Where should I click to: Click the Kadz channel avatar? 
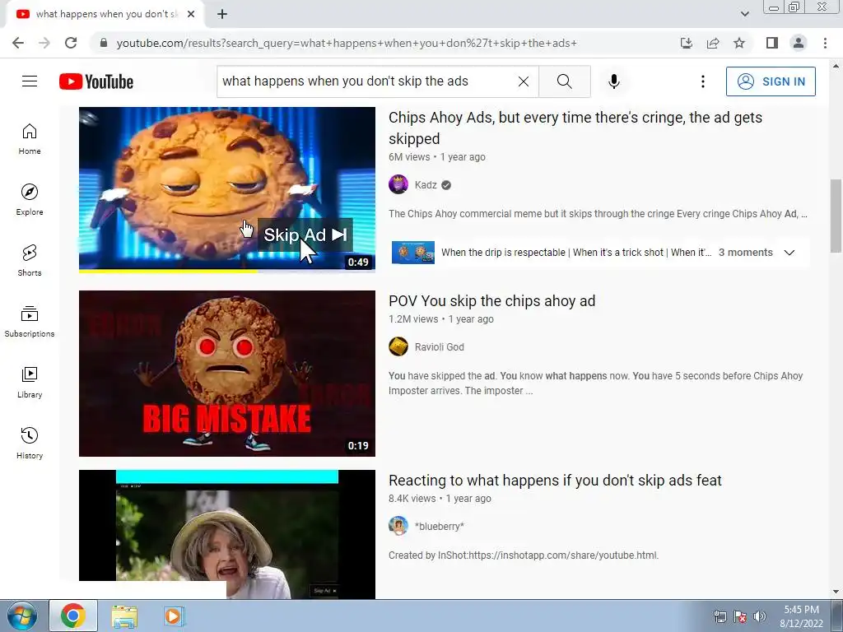(x=398, y=185)
